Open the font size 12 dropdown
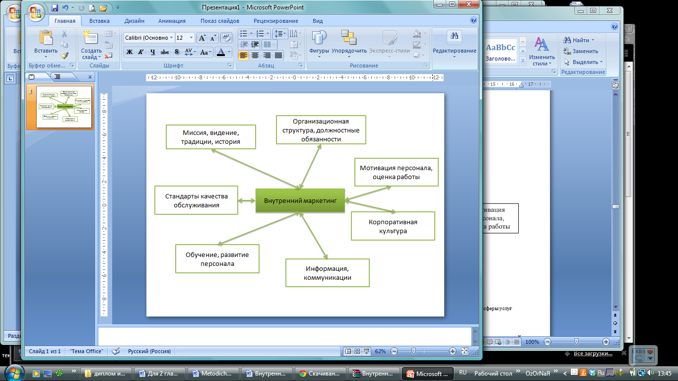The width and height of the screenshot is (678, 381). (x=192, y=38)
